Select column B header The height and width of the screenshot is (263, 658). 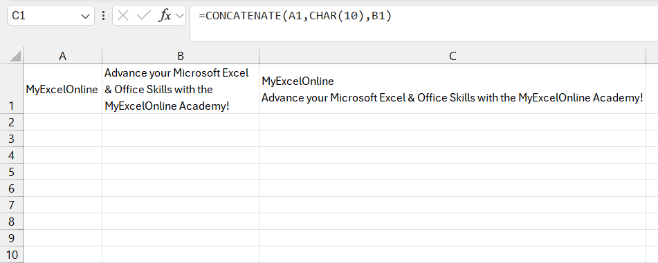pyautogui.click(x=181, y=56)
